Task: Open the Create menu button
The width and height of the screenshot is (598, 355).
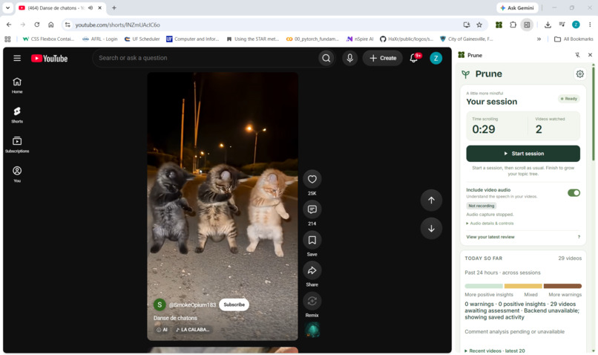Action: [383, 58]
